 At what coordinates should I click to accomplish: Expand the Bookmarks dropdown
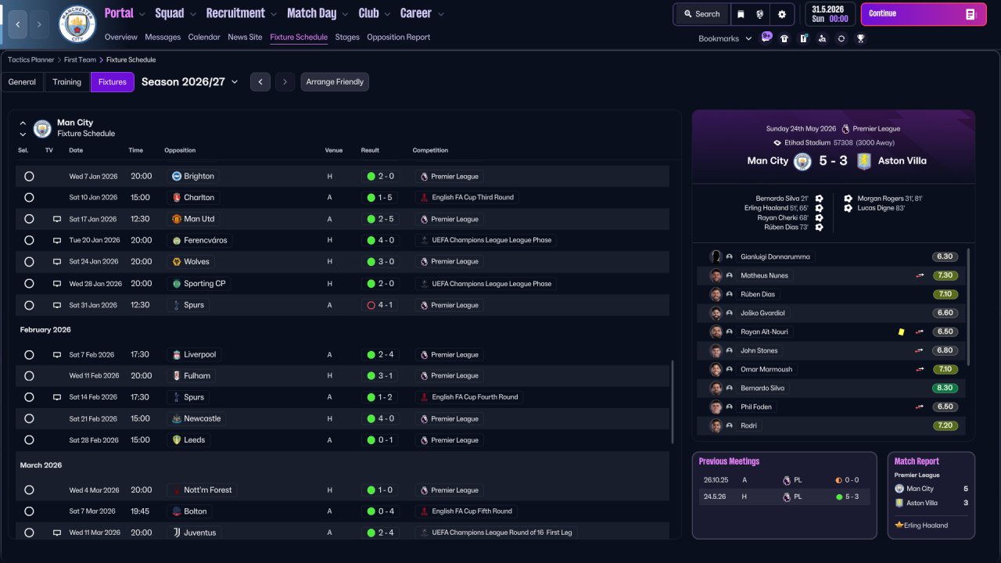(x=725, y=38)
